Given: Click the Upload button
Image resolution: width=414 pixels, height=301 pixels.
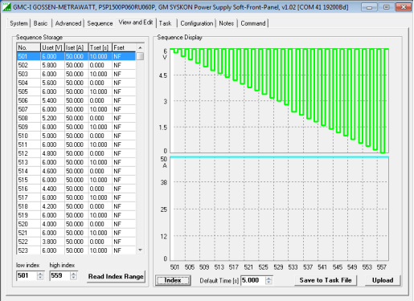Looking at the screenshot, I should [x=383, y=280].
